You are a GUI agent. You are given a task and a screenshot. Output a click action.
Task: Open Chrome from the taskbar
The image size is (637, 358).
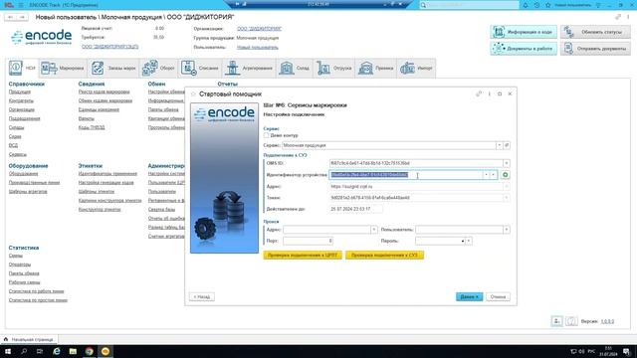[89, 351]
